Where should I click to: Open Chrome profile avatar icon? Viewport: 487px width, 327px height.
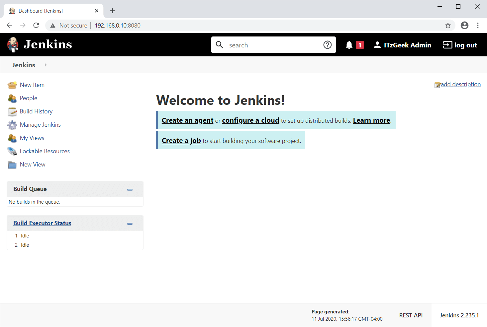point(464,25)
